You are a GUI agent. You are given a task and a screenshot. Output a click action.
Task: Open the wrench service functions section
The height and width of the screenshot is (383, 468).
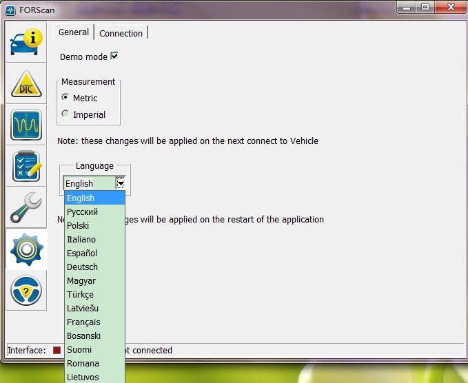[x=26, y=208]
